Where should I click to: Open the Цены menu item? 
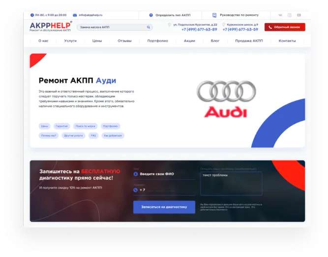click(97, 41)
